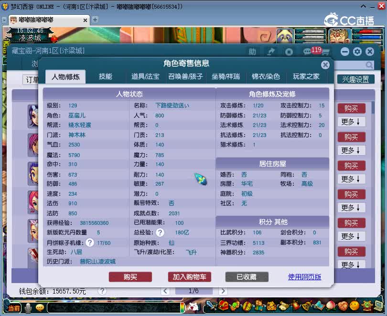Open the chat bubble icon in chat bar
The image size is (387, 316).
click(40, 307)
